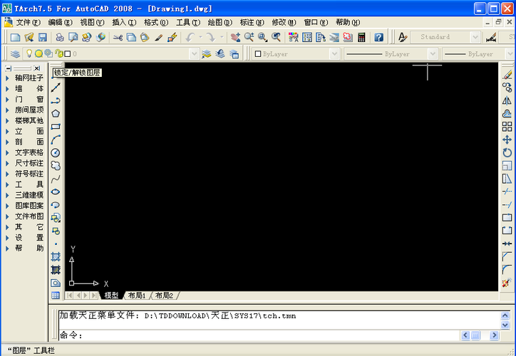Switch to the 布局1 tab
The width and height of the screenshot is (516, 356).
pyautogui.click(x=137, y=295)
